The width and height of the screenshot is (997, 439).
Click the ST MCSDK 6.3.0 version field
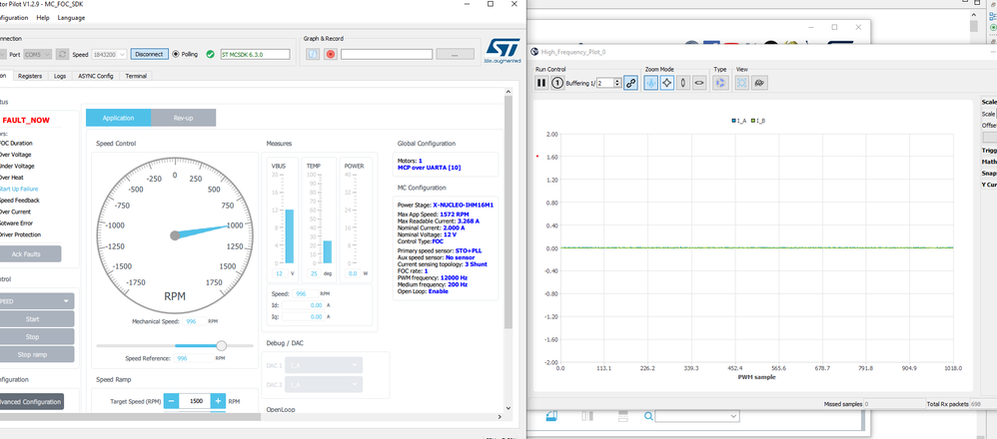pyautogui.click(x=255, y=54)
